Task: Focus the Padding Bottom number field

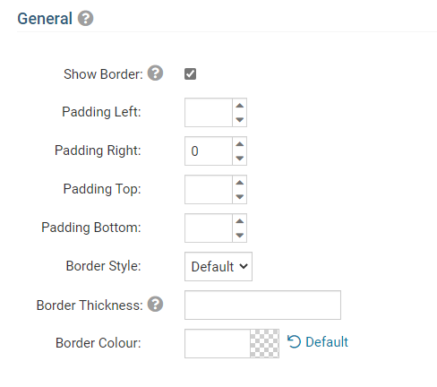Action: tap(209, 228)
